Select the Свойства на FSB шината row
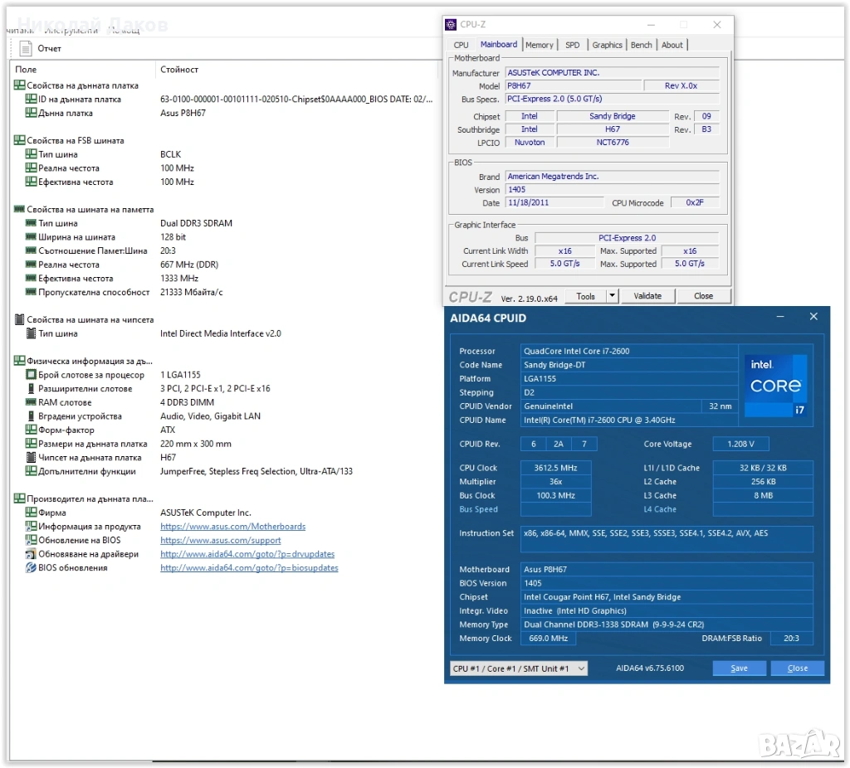 (x=75, y=141)
